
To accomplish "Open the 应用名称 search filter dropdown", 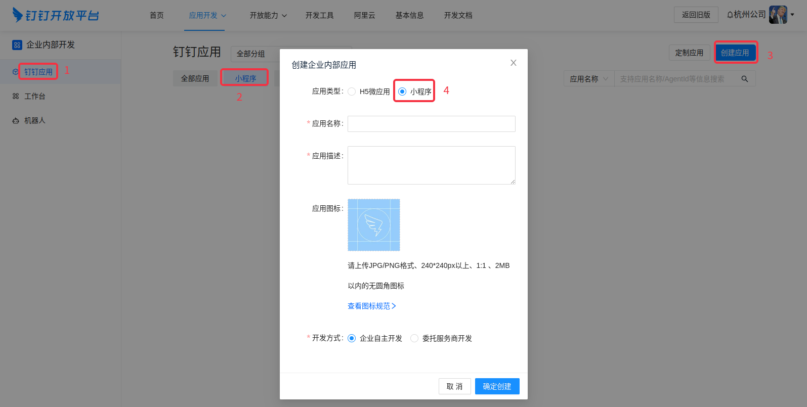I will click(589, 79).
